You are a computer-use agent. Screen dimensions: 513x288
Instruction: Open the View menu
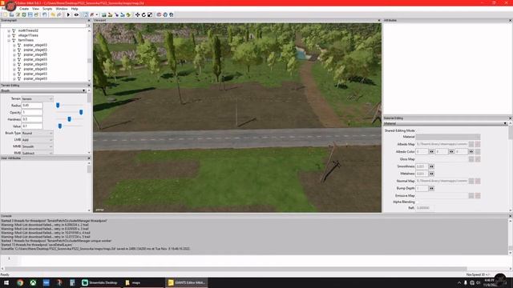click(35, 9)
